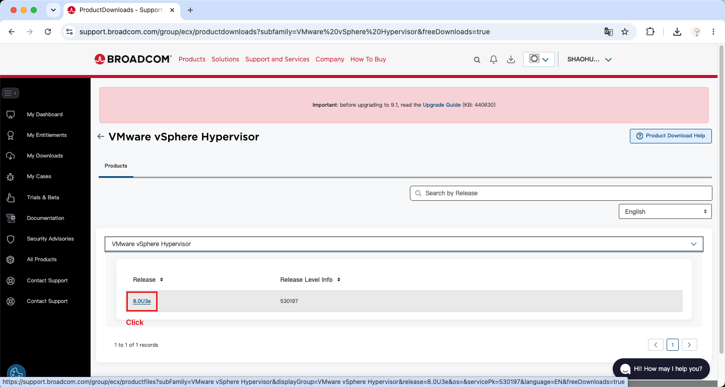Open Documentation icon in sidebar
Viewport: 725px width, 387px height.
[10, 218]
